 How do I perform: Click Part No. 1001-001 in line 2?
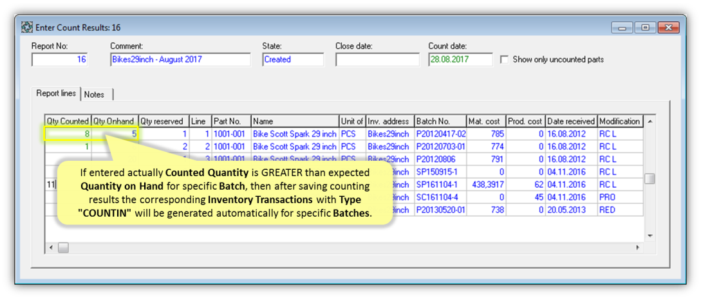coord(231,146)
